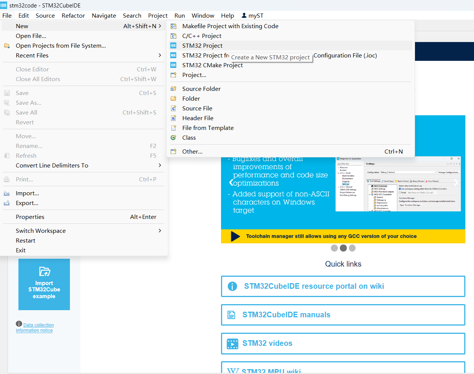474x374 pixels.
Task: Click the STM32 CMake Project IDE icon
Action: click(x=173, y=65)
